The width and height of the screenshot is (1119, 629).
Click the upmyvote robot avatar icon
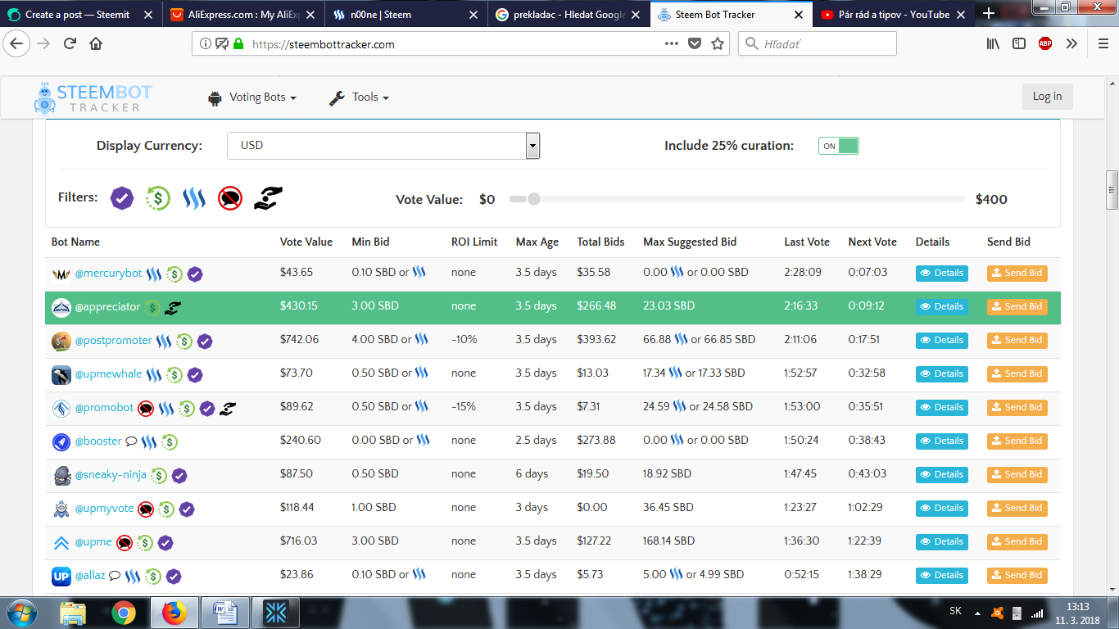[x=61, y=509]
